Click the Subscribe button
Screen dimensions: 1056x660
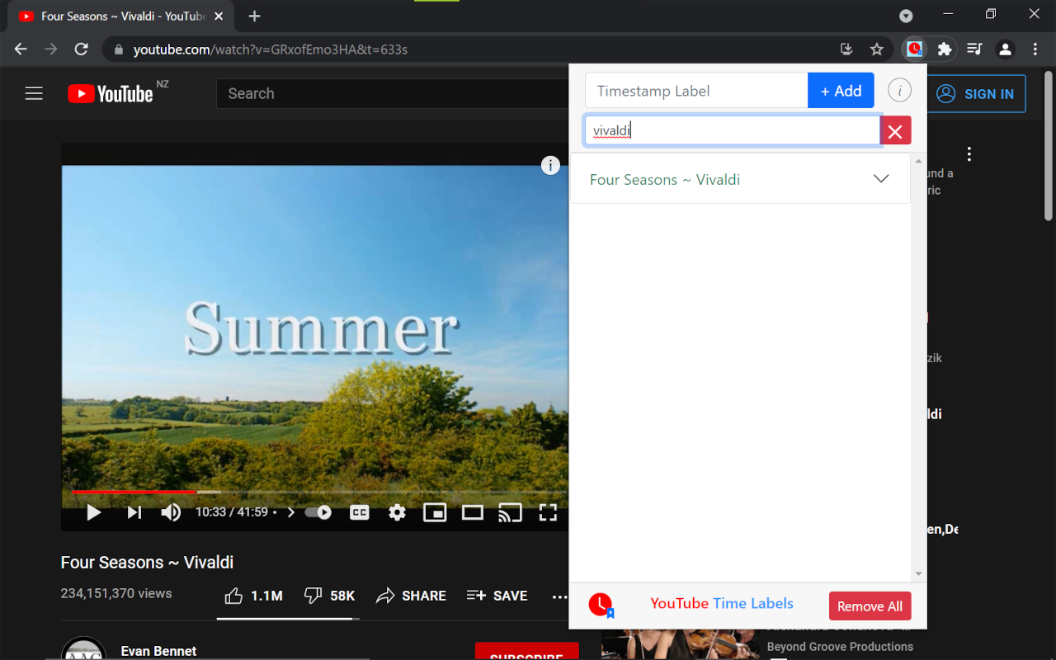point(526,652)
